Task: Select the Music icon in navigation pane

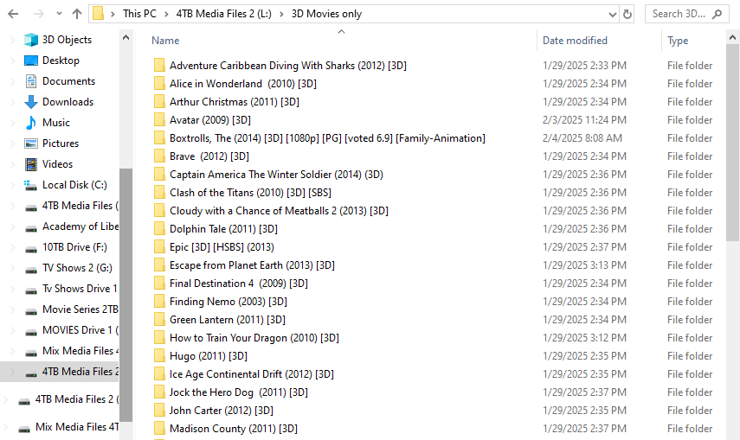Action: pos(31,123)
